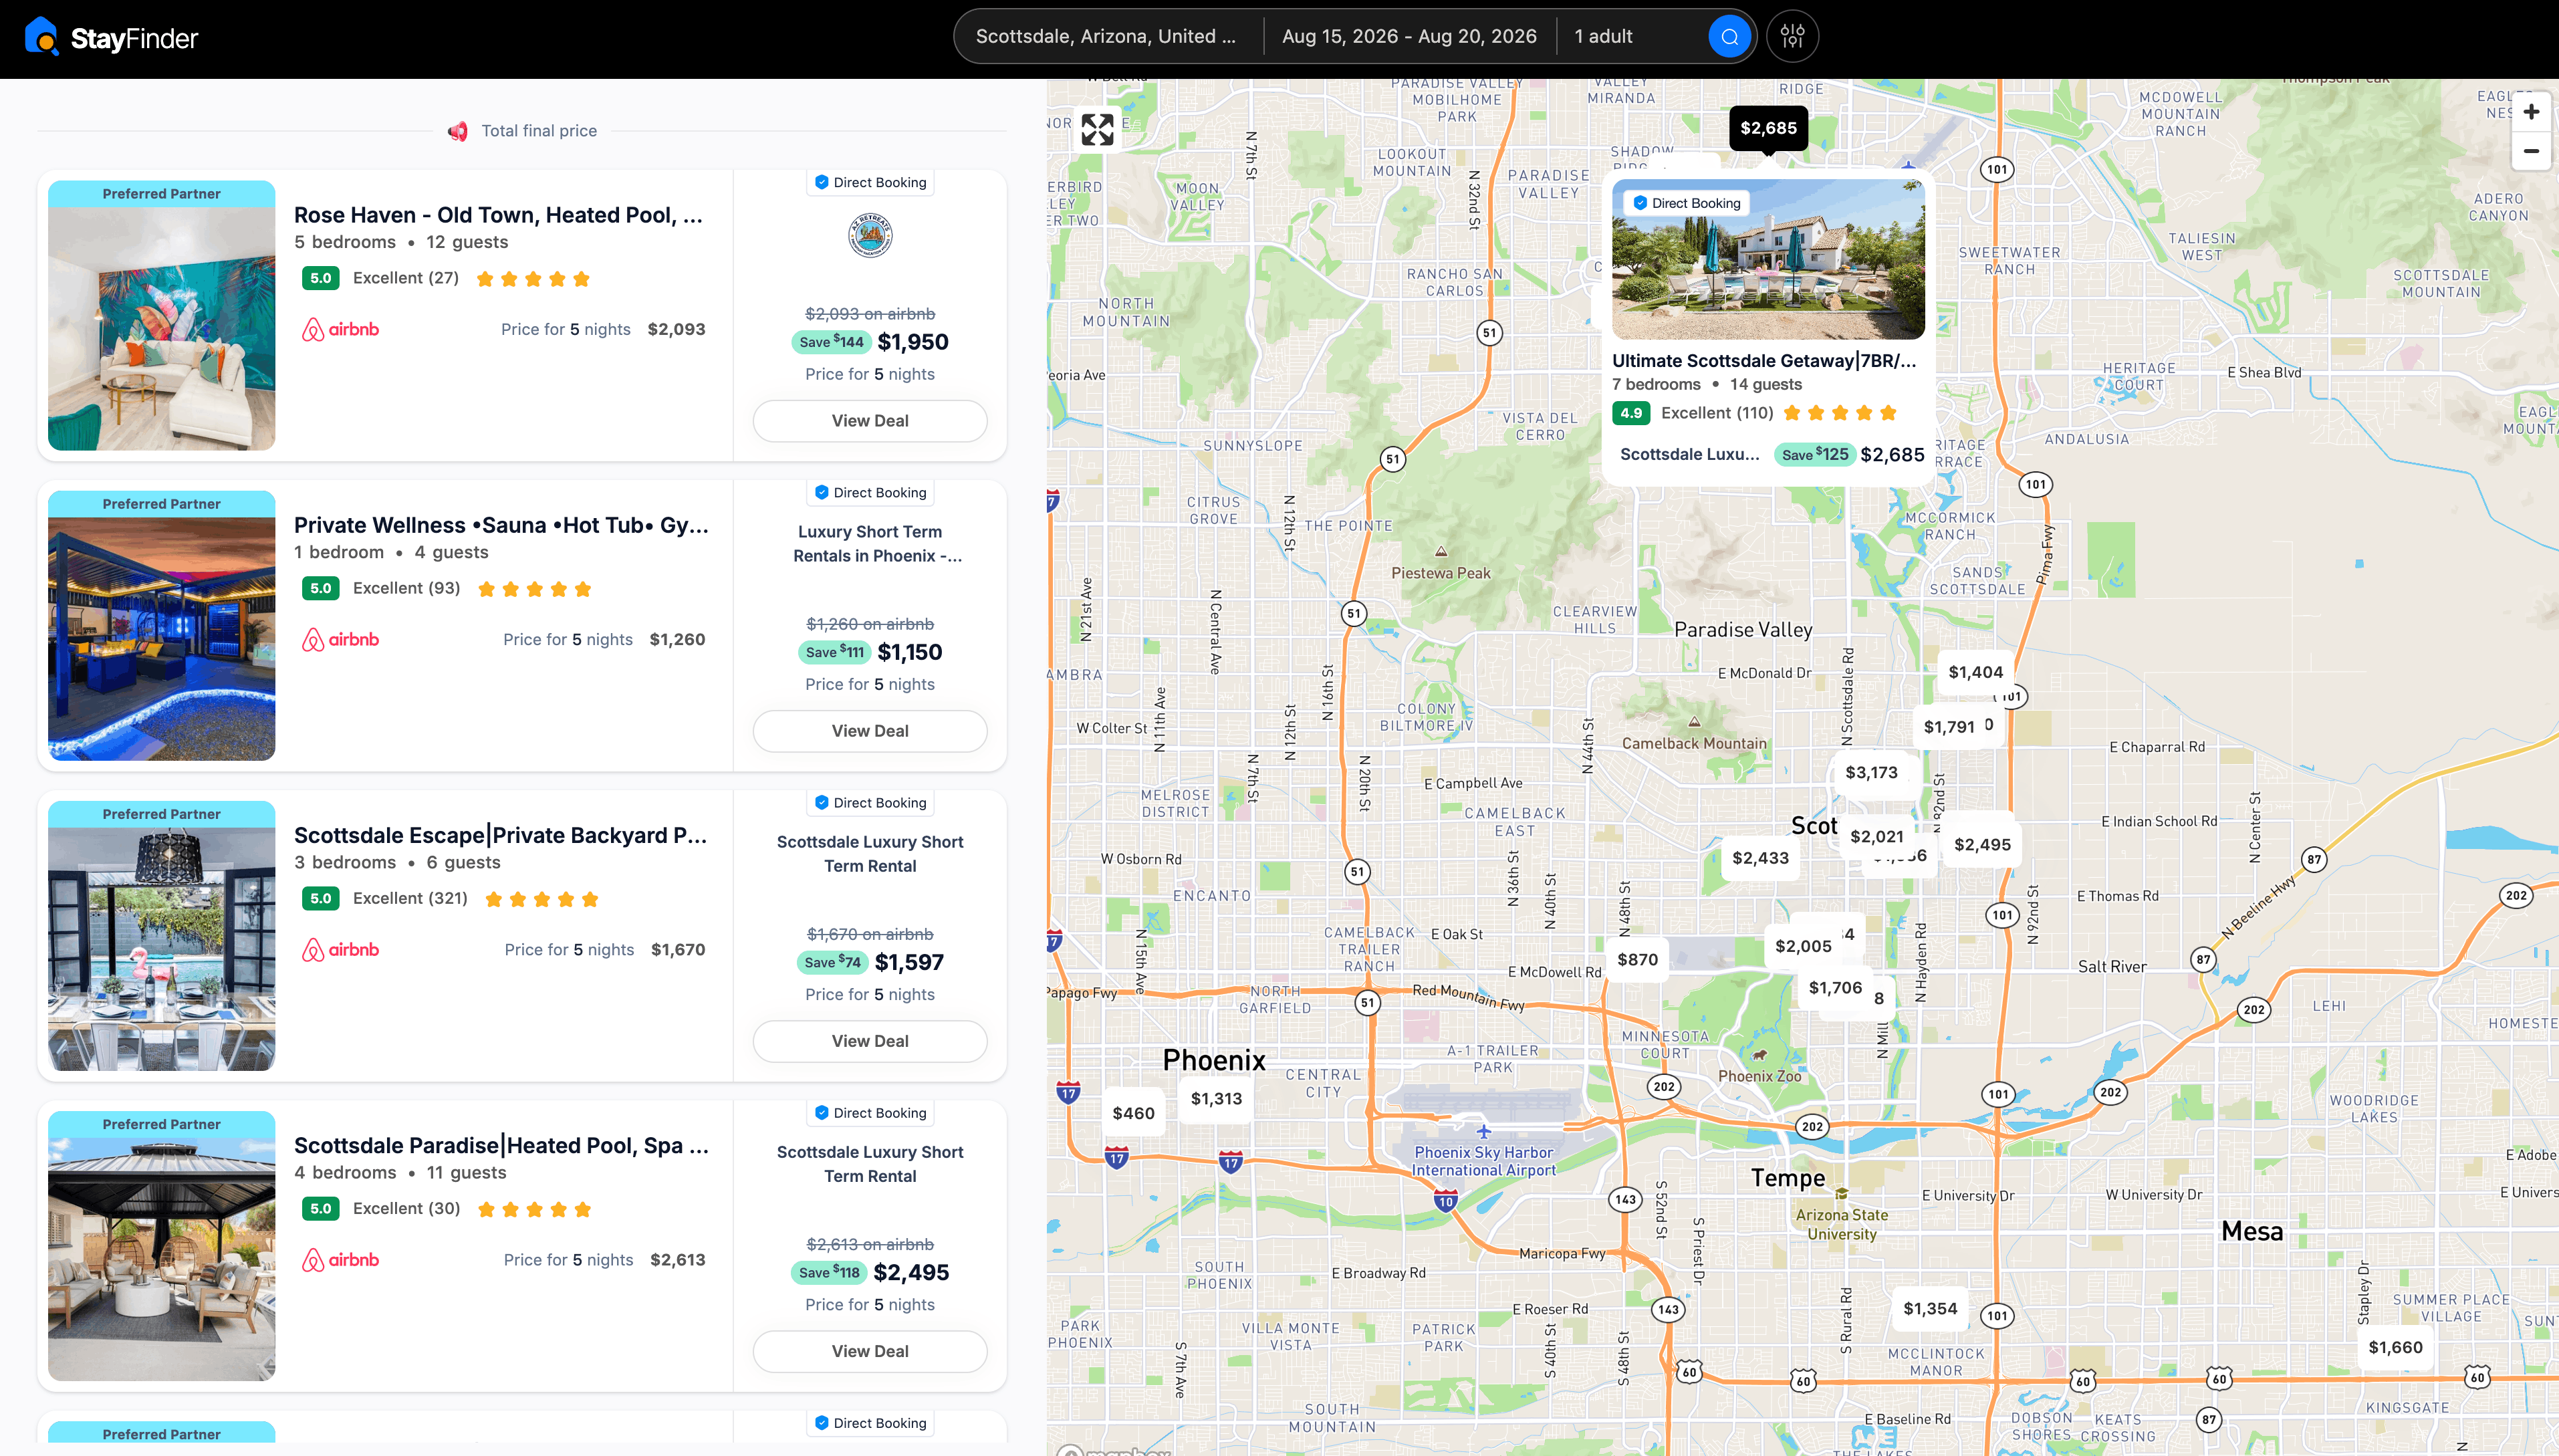Select the $2,685 map price marker
Image resolution: width=2559 pixels, height=1456 pixels.
[1768, 128]
